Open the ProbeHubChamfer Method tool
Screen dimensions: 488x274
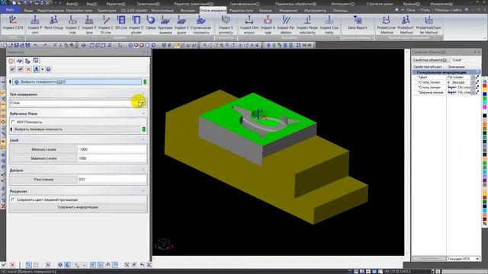tap(429, 24)
